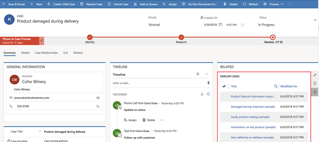The width and height of the screenshot is (319, 142).
Task: Click the Refresh icon
Action: click(245, 4)
